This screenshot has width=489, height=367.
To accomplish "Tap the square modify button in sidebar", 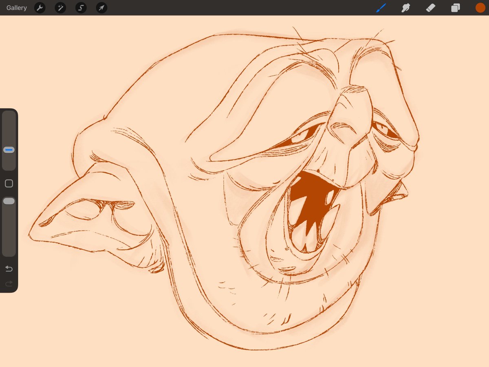I will tap(9, 183).
